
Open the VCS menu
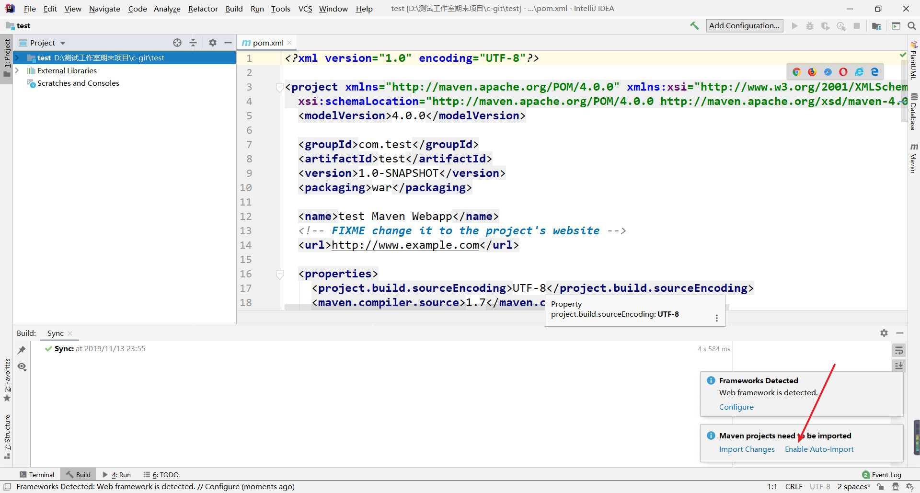(x=305, y=9)
